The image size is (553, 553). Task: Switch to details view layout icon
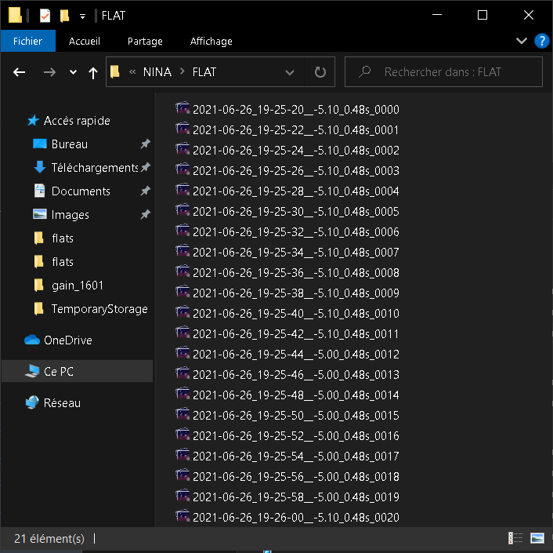coord(515,538)
